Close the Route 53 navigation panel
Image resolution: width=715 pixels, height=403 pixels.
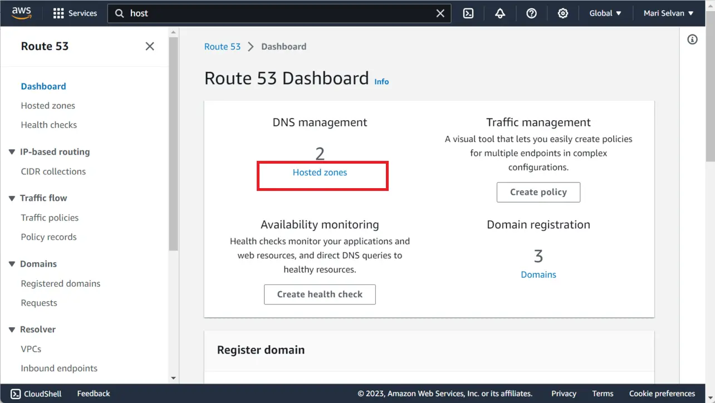pos(150,46)
